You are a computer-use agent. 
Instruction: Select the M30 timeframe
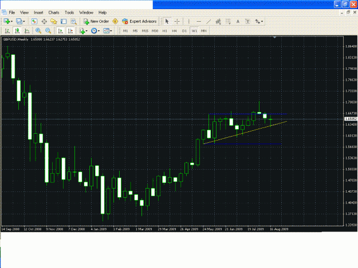(155, 31)
